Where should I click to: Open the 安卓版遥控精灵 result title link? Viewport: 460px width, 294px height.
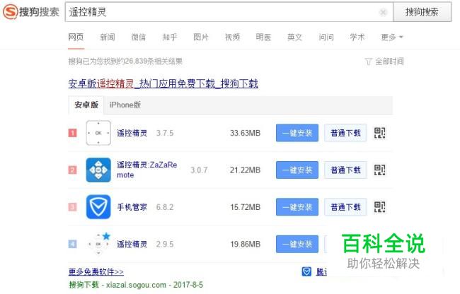click(163, 83)
